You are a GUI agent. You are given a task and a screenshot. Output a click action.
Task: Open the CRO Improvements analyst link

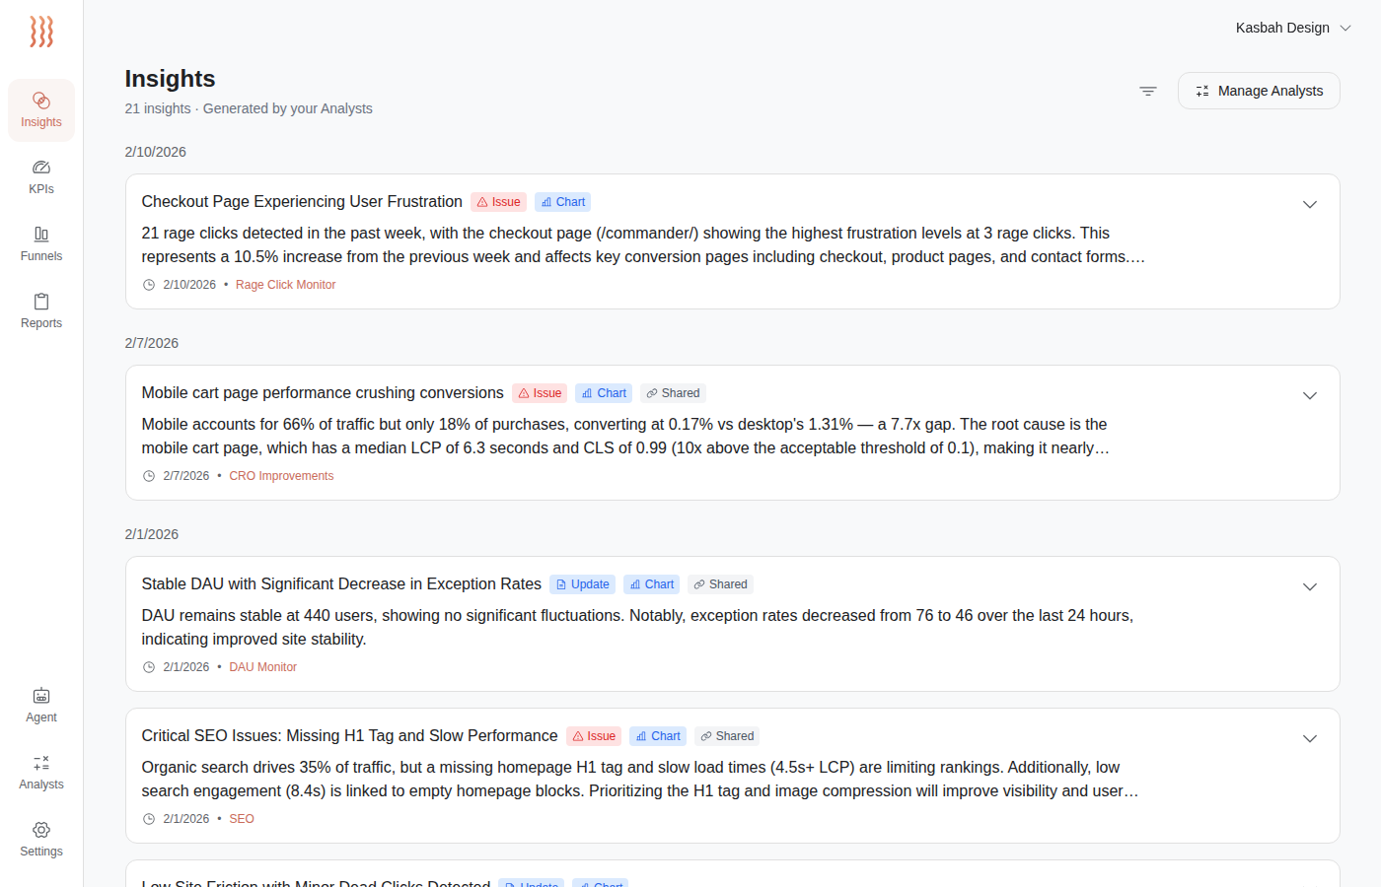(281, 475)
